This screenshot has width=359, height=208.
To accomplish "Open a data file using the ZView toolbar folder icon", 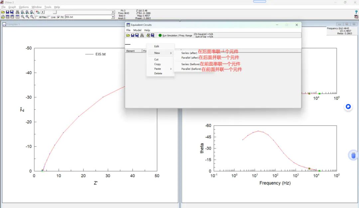I will point(3,12).
